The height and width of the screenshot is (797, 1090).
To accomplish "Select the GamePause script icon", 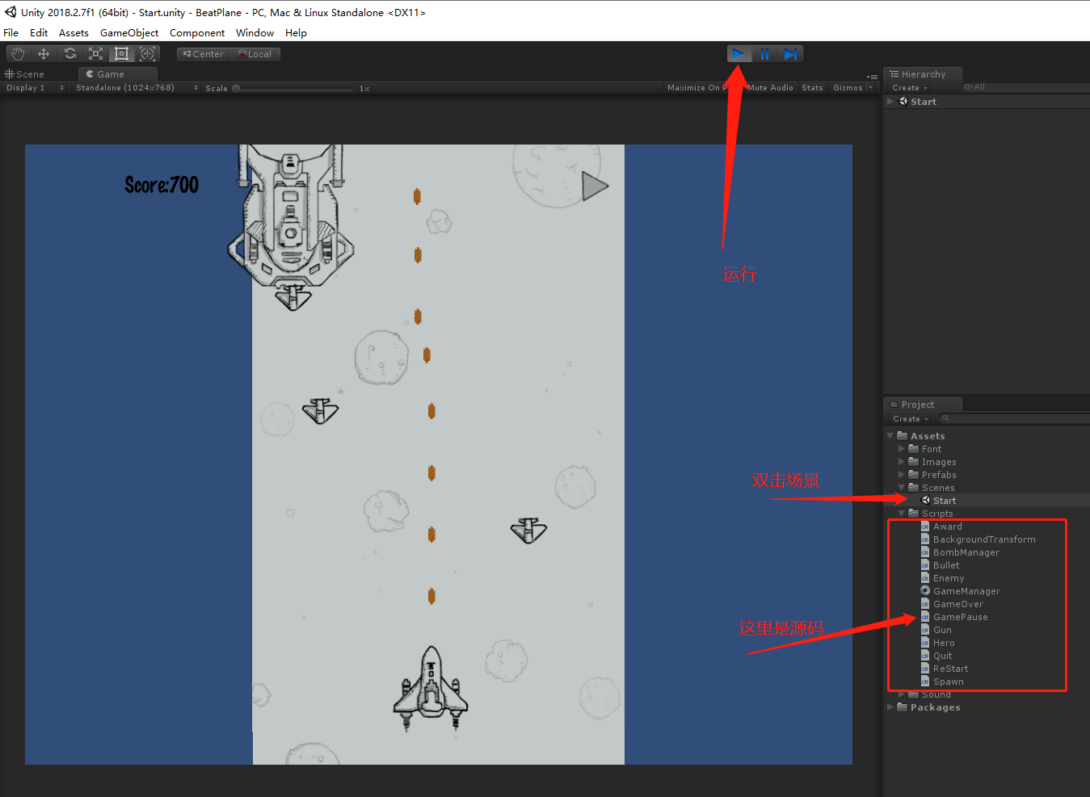I will [x=925, y=617].
